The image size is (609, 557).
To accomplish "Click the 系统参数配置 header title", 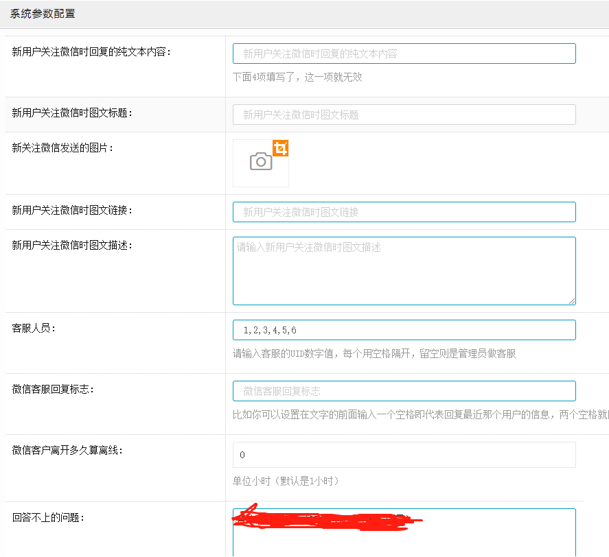I will coord(43,14).
